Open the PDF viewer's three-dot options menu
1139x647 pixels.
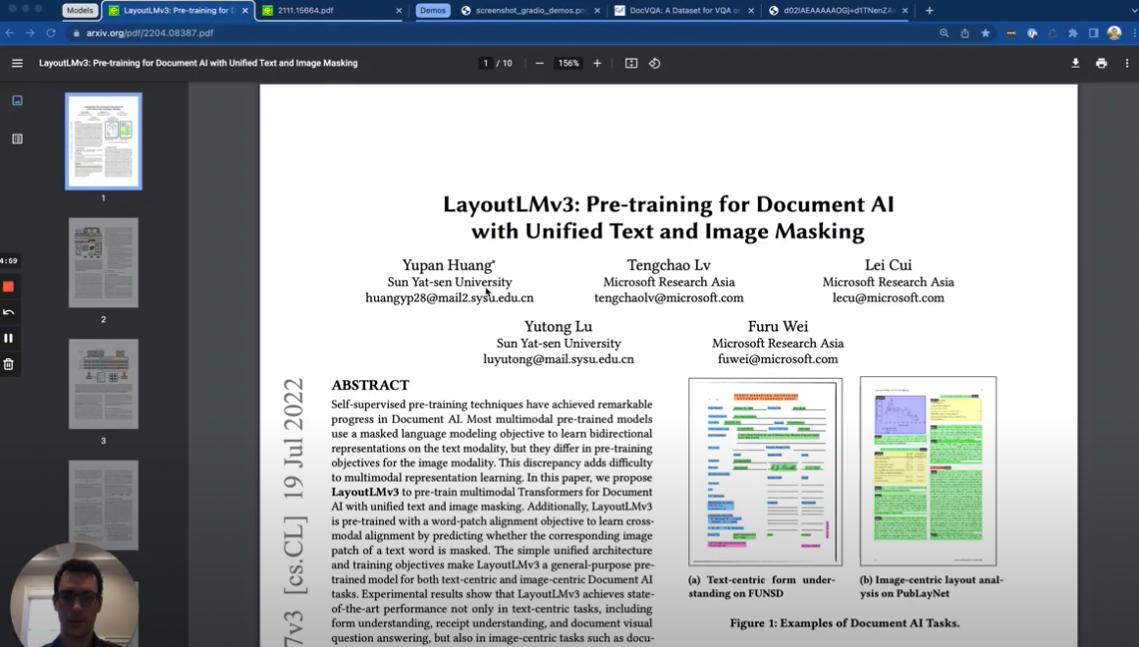[x=1126, y=63]
